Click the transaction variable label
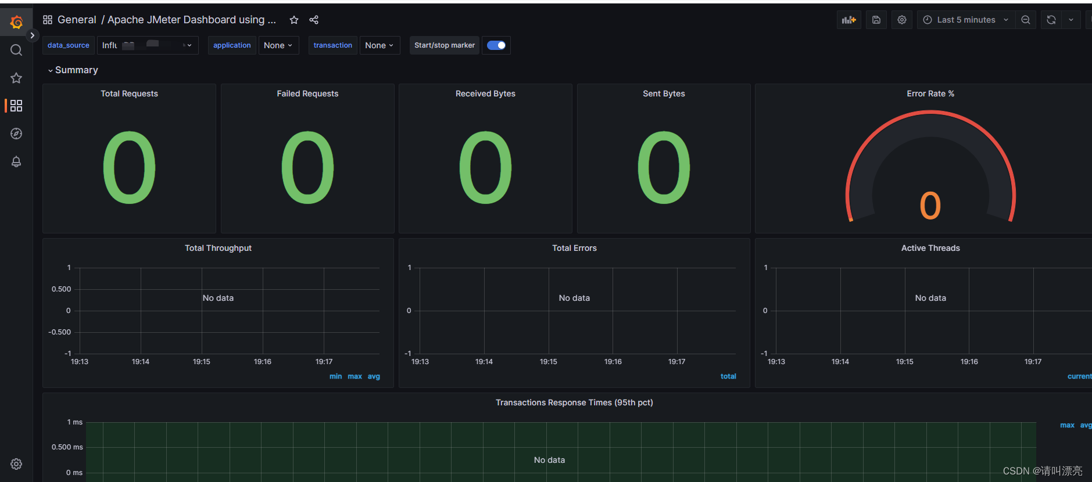Viewport: 1092px width, 482px height. click(x=332, y=45)
